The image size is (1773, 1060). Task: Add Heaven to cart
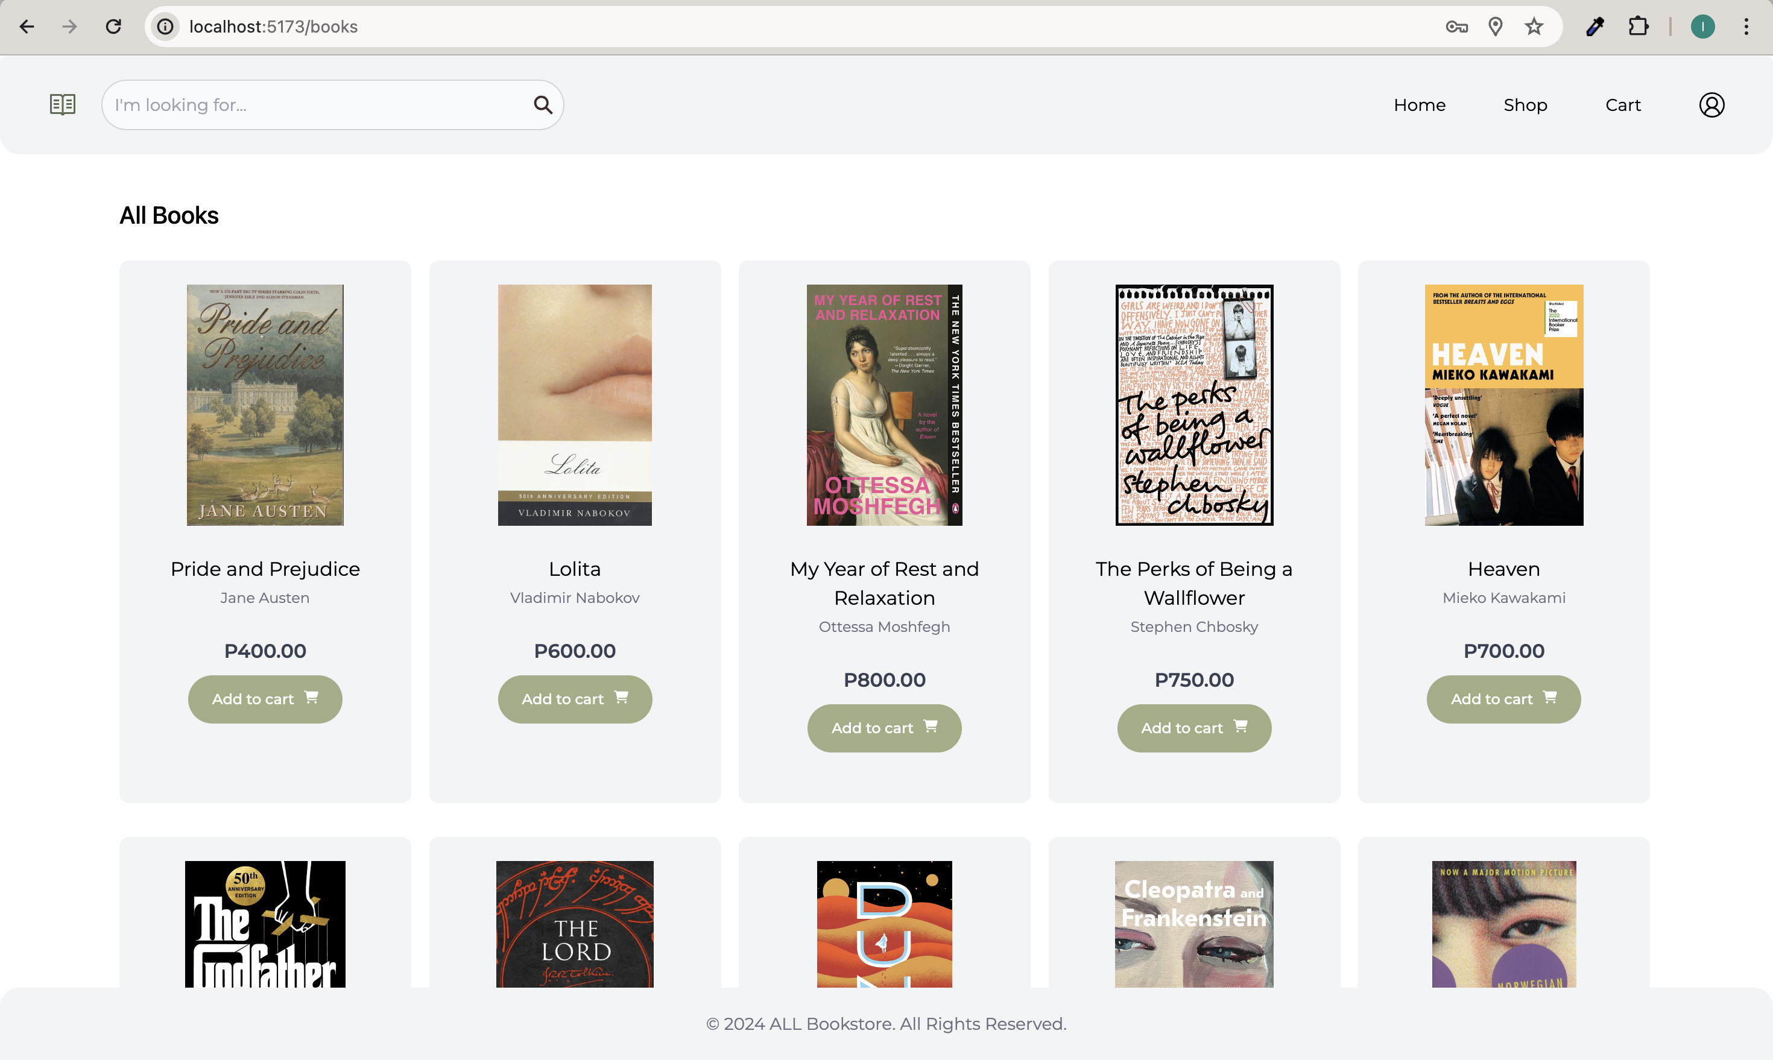coord(1503,699)
